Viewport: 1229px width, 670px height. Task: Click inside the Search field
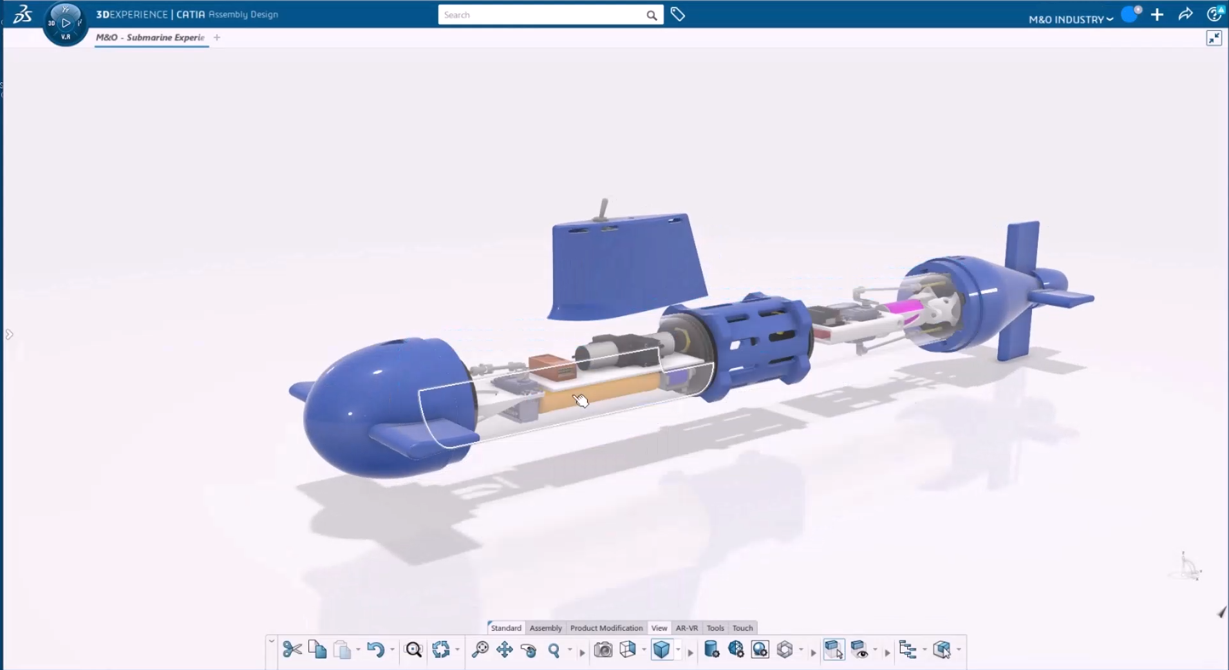[547, 14]
